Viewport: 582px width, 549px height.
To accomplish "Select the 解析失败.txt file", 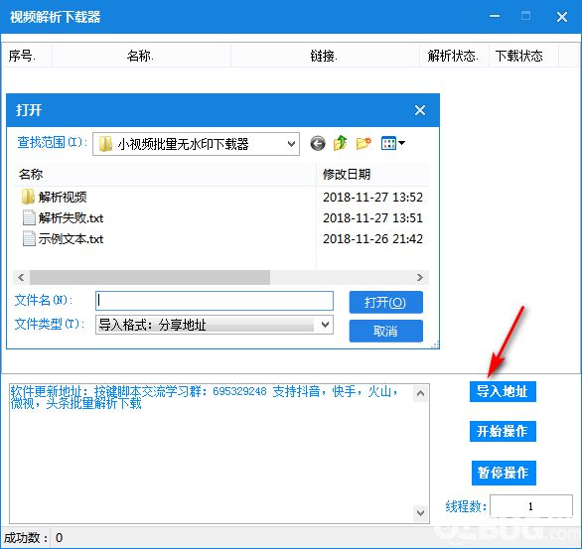I will tap(63, 218).
